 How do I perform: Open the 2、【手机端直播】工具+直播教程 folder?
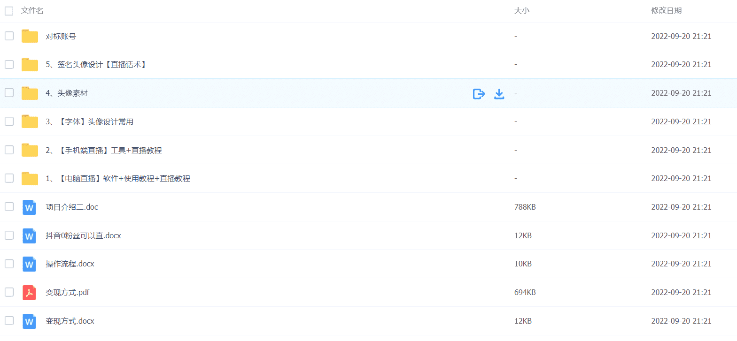(104, 151)
